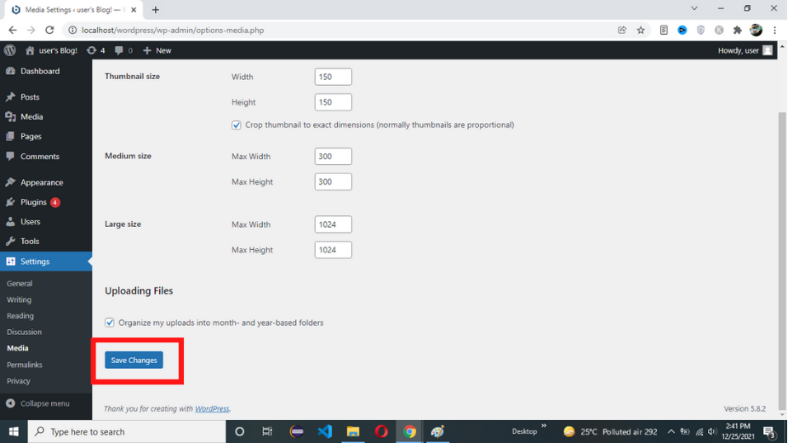Image resolution: width=788 pixels, height=443 pixels.
Task: Switch to Chrome on the taskbar
Action: pyautogui.click(x=410, y=431)
